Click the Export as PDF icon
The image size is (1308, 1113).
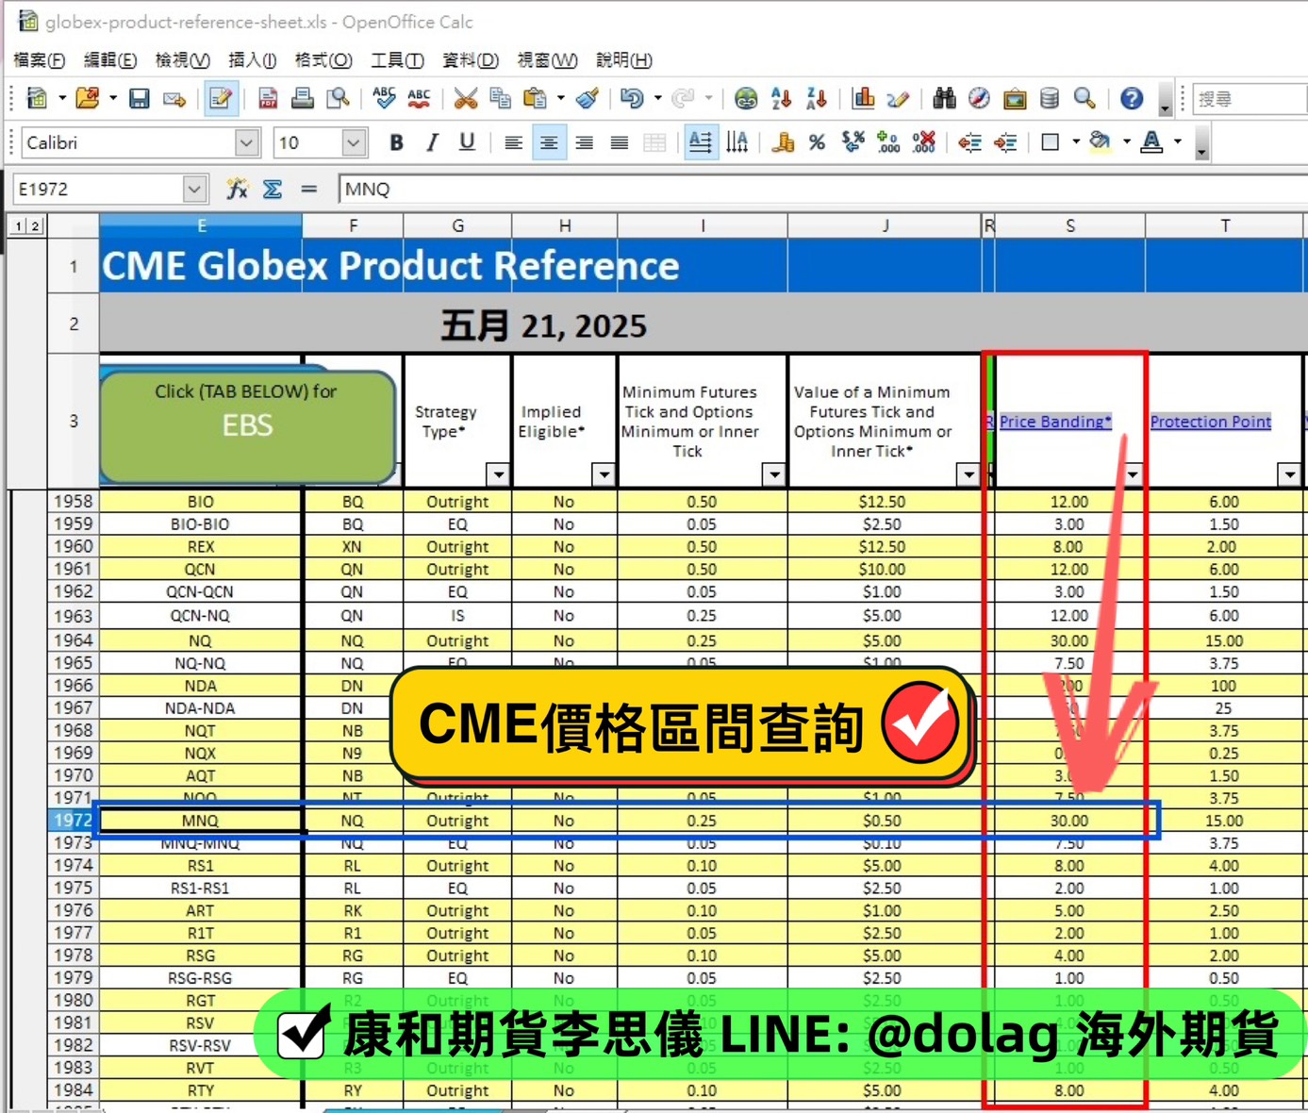tap(268, 99)
